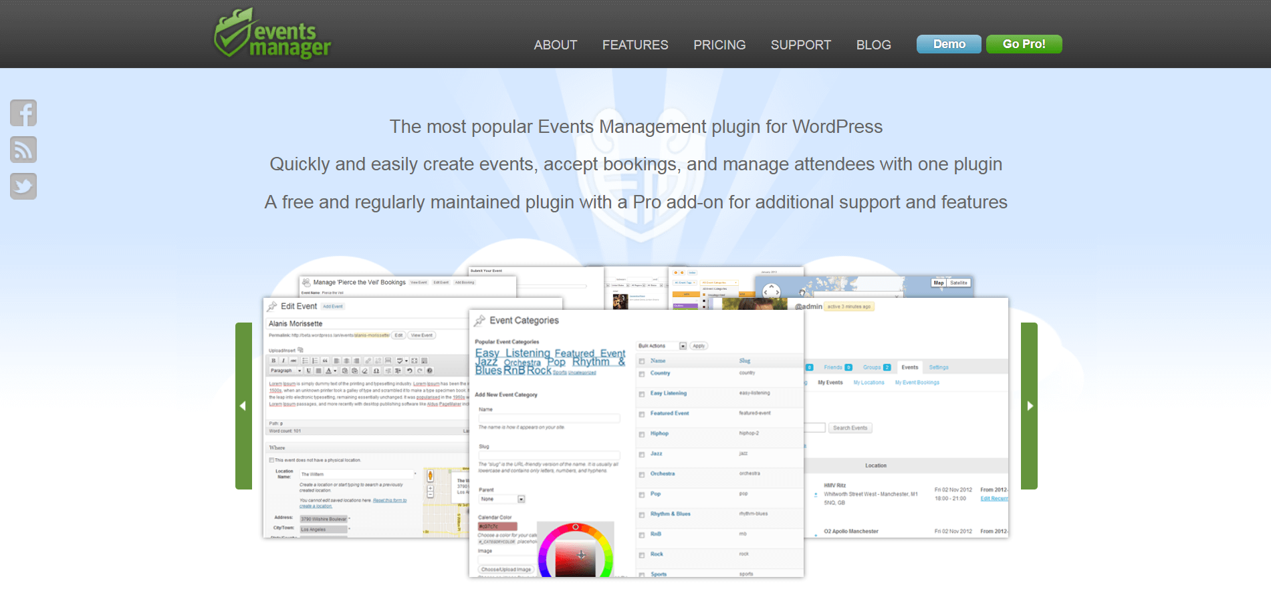The height and width of the screenshot is (589, 1271).
Task: Check the Country category checkbox
Action: 642,374
